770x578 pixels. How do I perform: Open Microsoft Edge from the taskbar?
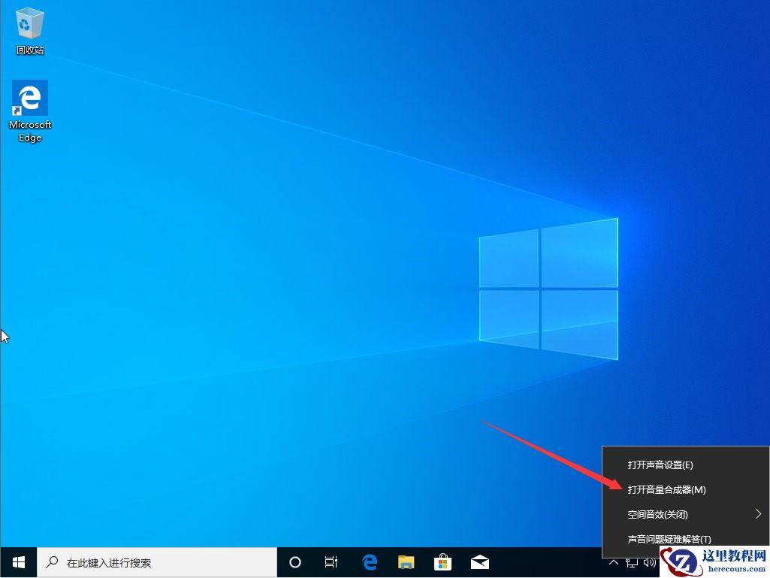tap(370, 561)
